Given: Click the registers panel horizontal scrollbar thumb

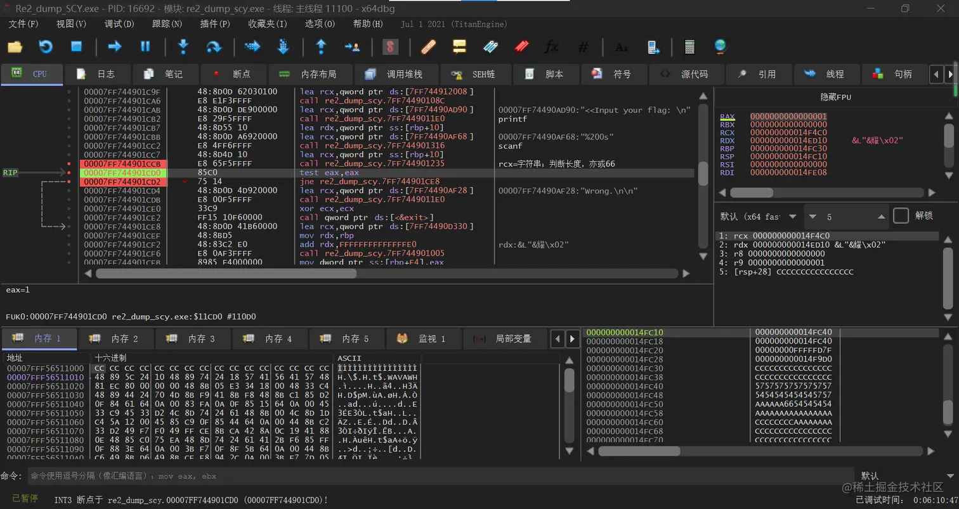Looking at the screenshot, I should 752,193.
